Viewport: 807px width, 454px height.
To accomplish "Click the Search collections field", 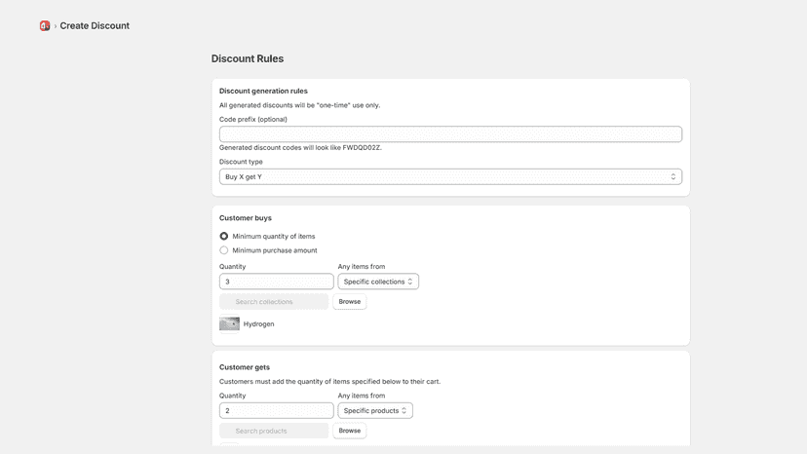I will coord(274,302).
